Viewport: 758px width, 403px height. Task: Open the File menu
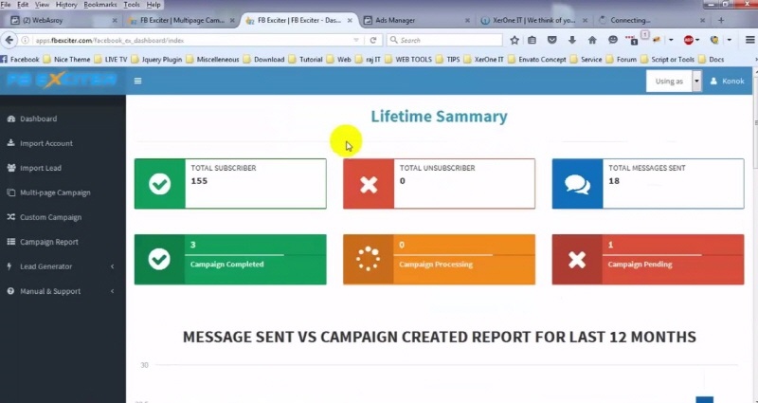pos(6,5)
